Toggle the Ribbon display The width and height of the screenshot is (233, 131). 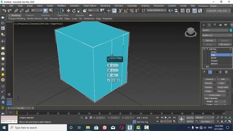pos(194,11)
